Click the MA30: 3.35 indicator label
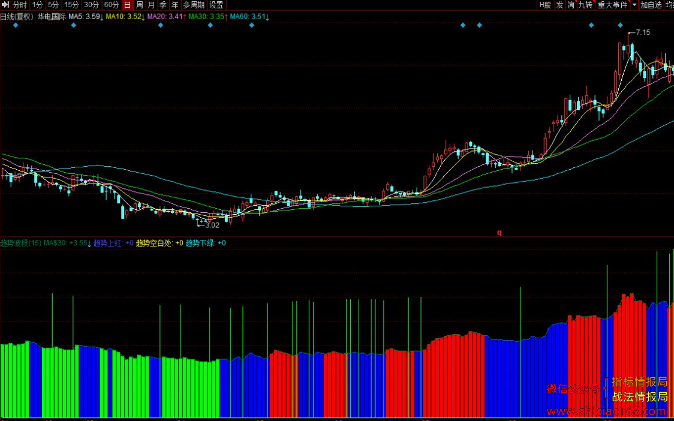The image size is (674, 421). point(209,17)
